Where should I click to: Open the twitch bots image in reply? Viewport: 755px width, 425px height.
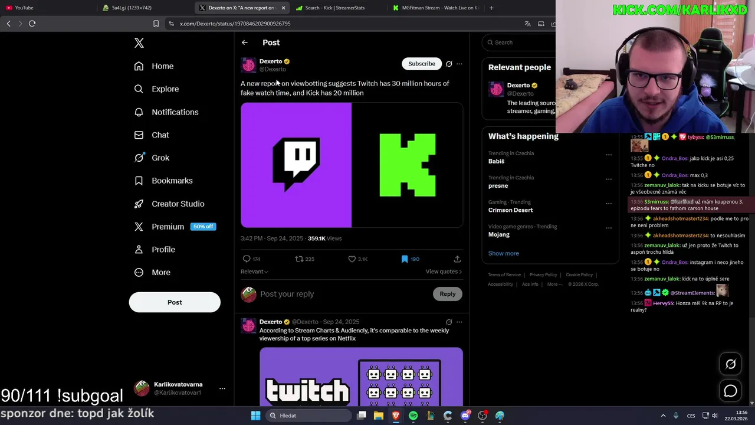(x=361, y=377)
